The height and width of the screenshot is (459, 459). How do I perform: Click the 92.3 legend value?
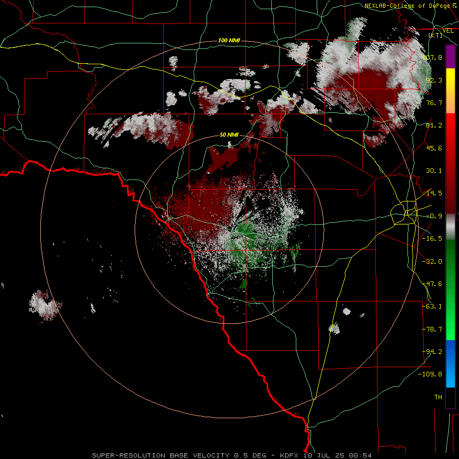[434, 80]
